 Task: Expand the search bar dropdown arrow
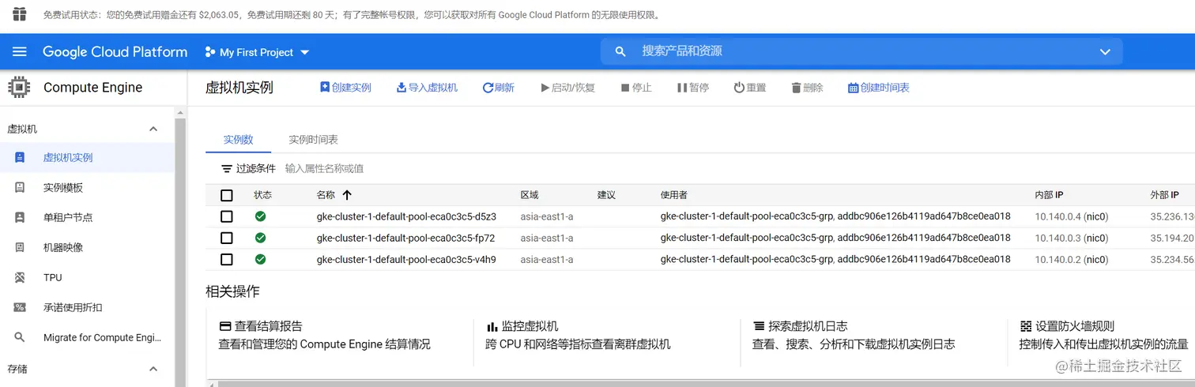click(x=1105, y=51)
